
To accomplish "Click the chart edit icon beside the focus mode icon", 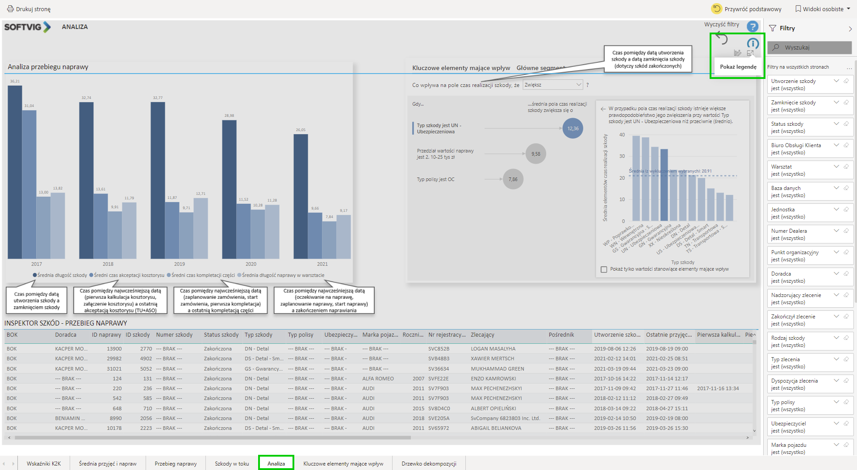I will click(737, 53).
